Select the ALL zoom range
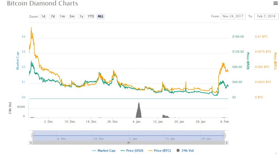Screen dimensions: 279x154 click(101, 16)
